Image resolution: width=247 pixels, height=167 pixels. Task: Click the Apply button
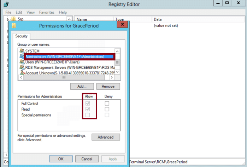(x=113, y=159)
